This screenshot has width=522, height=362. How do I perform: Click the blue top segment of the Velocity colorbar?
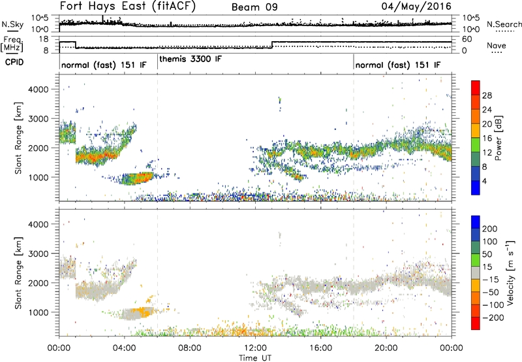pyautogui.click(x=476, y=222)
